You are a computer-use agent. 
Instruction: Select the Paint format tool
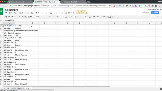click(x=15, y=17)
